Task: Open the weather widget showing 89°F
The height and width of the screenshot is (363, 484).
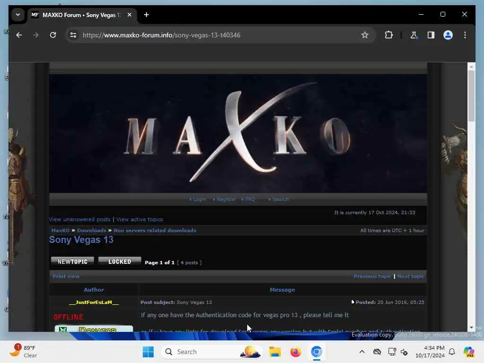Action: 23,351
